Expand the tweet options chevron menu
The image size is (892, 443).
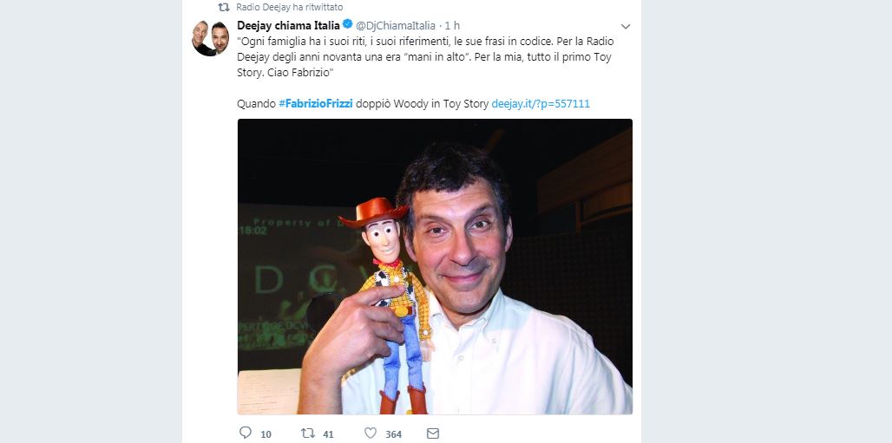625,26
